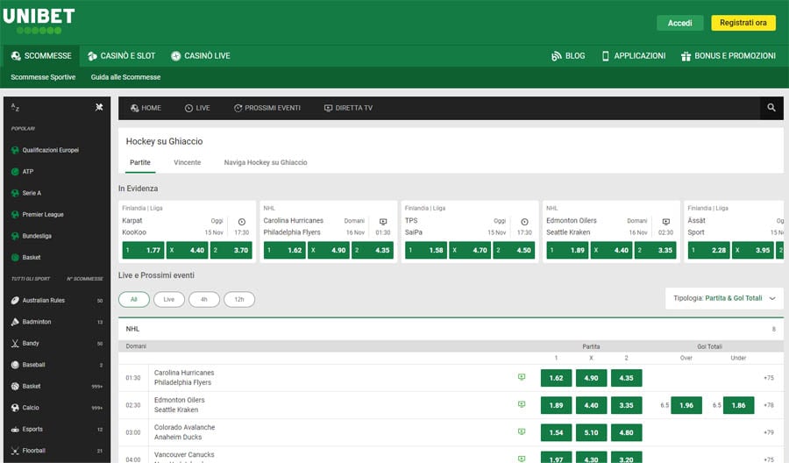Image resolution: width=789 pixels, height=463 pixels.
Task: Bet Karpat win at odds 1.77
Action: (143, 250)
